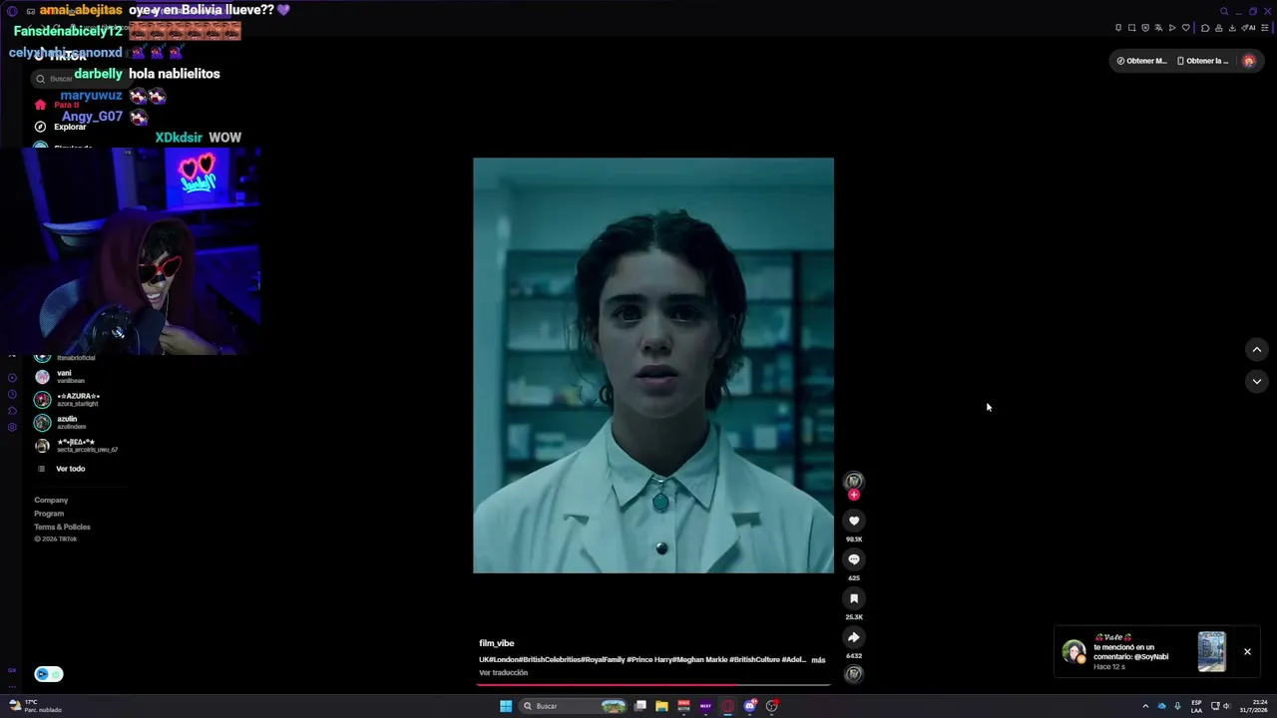Launch the AI assistant toolbar button
The width and height of the screenshot is (1277, 718).
click(1248, 28)
